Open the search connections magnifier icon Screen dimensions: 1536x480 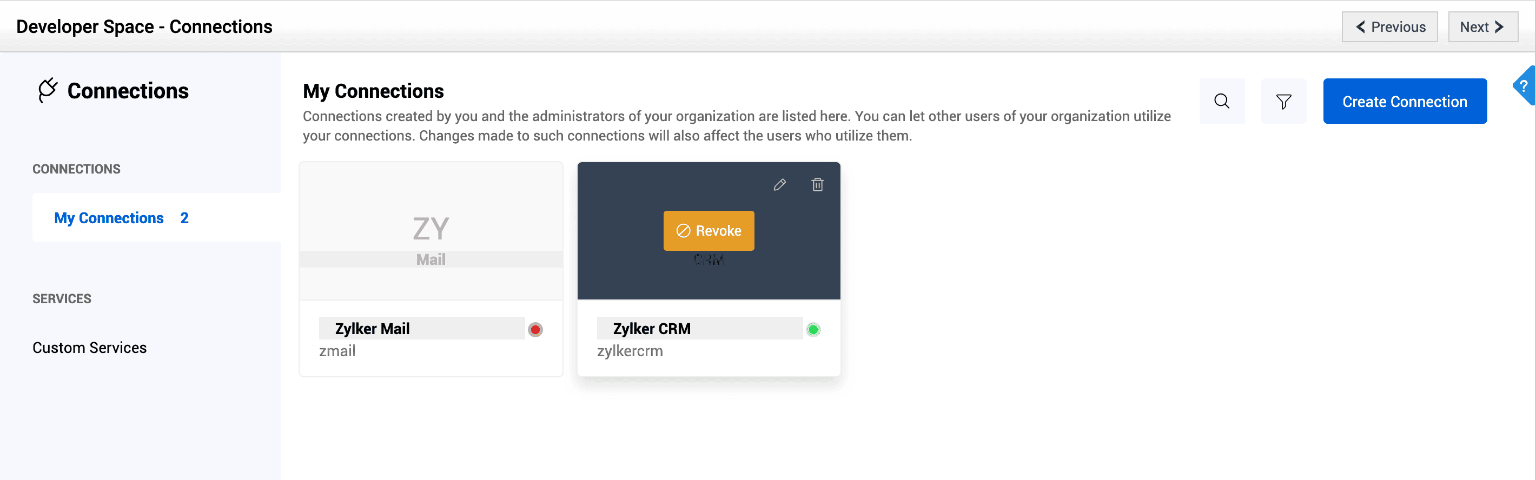(1221, 102)
